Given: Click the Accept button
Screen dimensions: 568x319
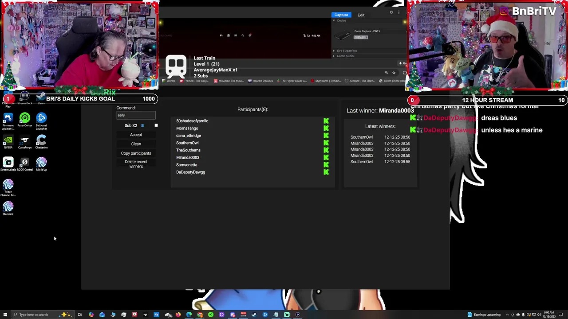Looking at the screenshot, I should point(136,135).
